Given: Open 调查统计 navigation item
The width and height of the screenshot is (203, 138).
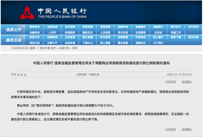Looking at the screenshot, I should point(158,27).
